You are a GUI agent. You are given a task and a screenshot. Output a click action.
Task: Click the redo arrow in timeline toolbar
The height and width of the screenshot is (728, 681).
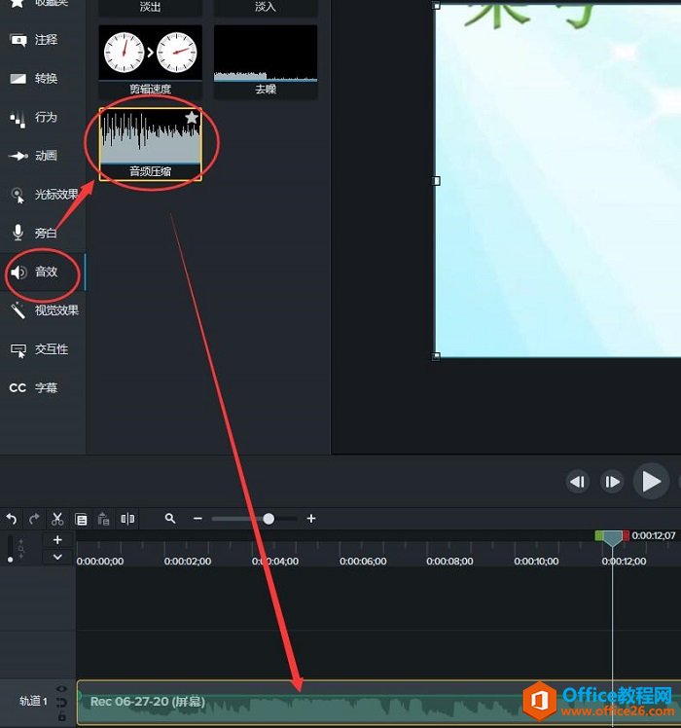(x=35, y=519)
